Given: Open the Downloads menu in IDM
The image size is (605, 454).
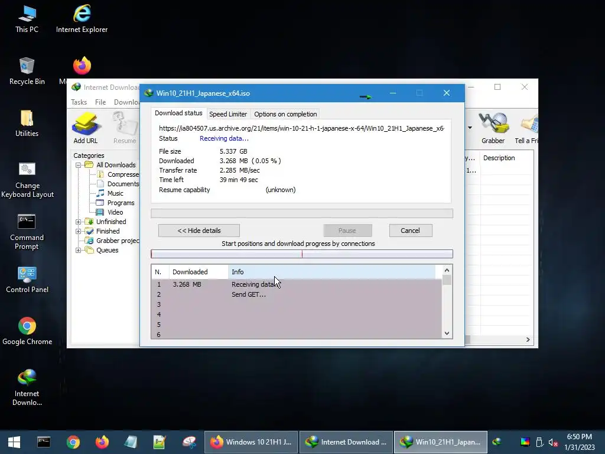Looking at the screenshot, I should point(126,102).
